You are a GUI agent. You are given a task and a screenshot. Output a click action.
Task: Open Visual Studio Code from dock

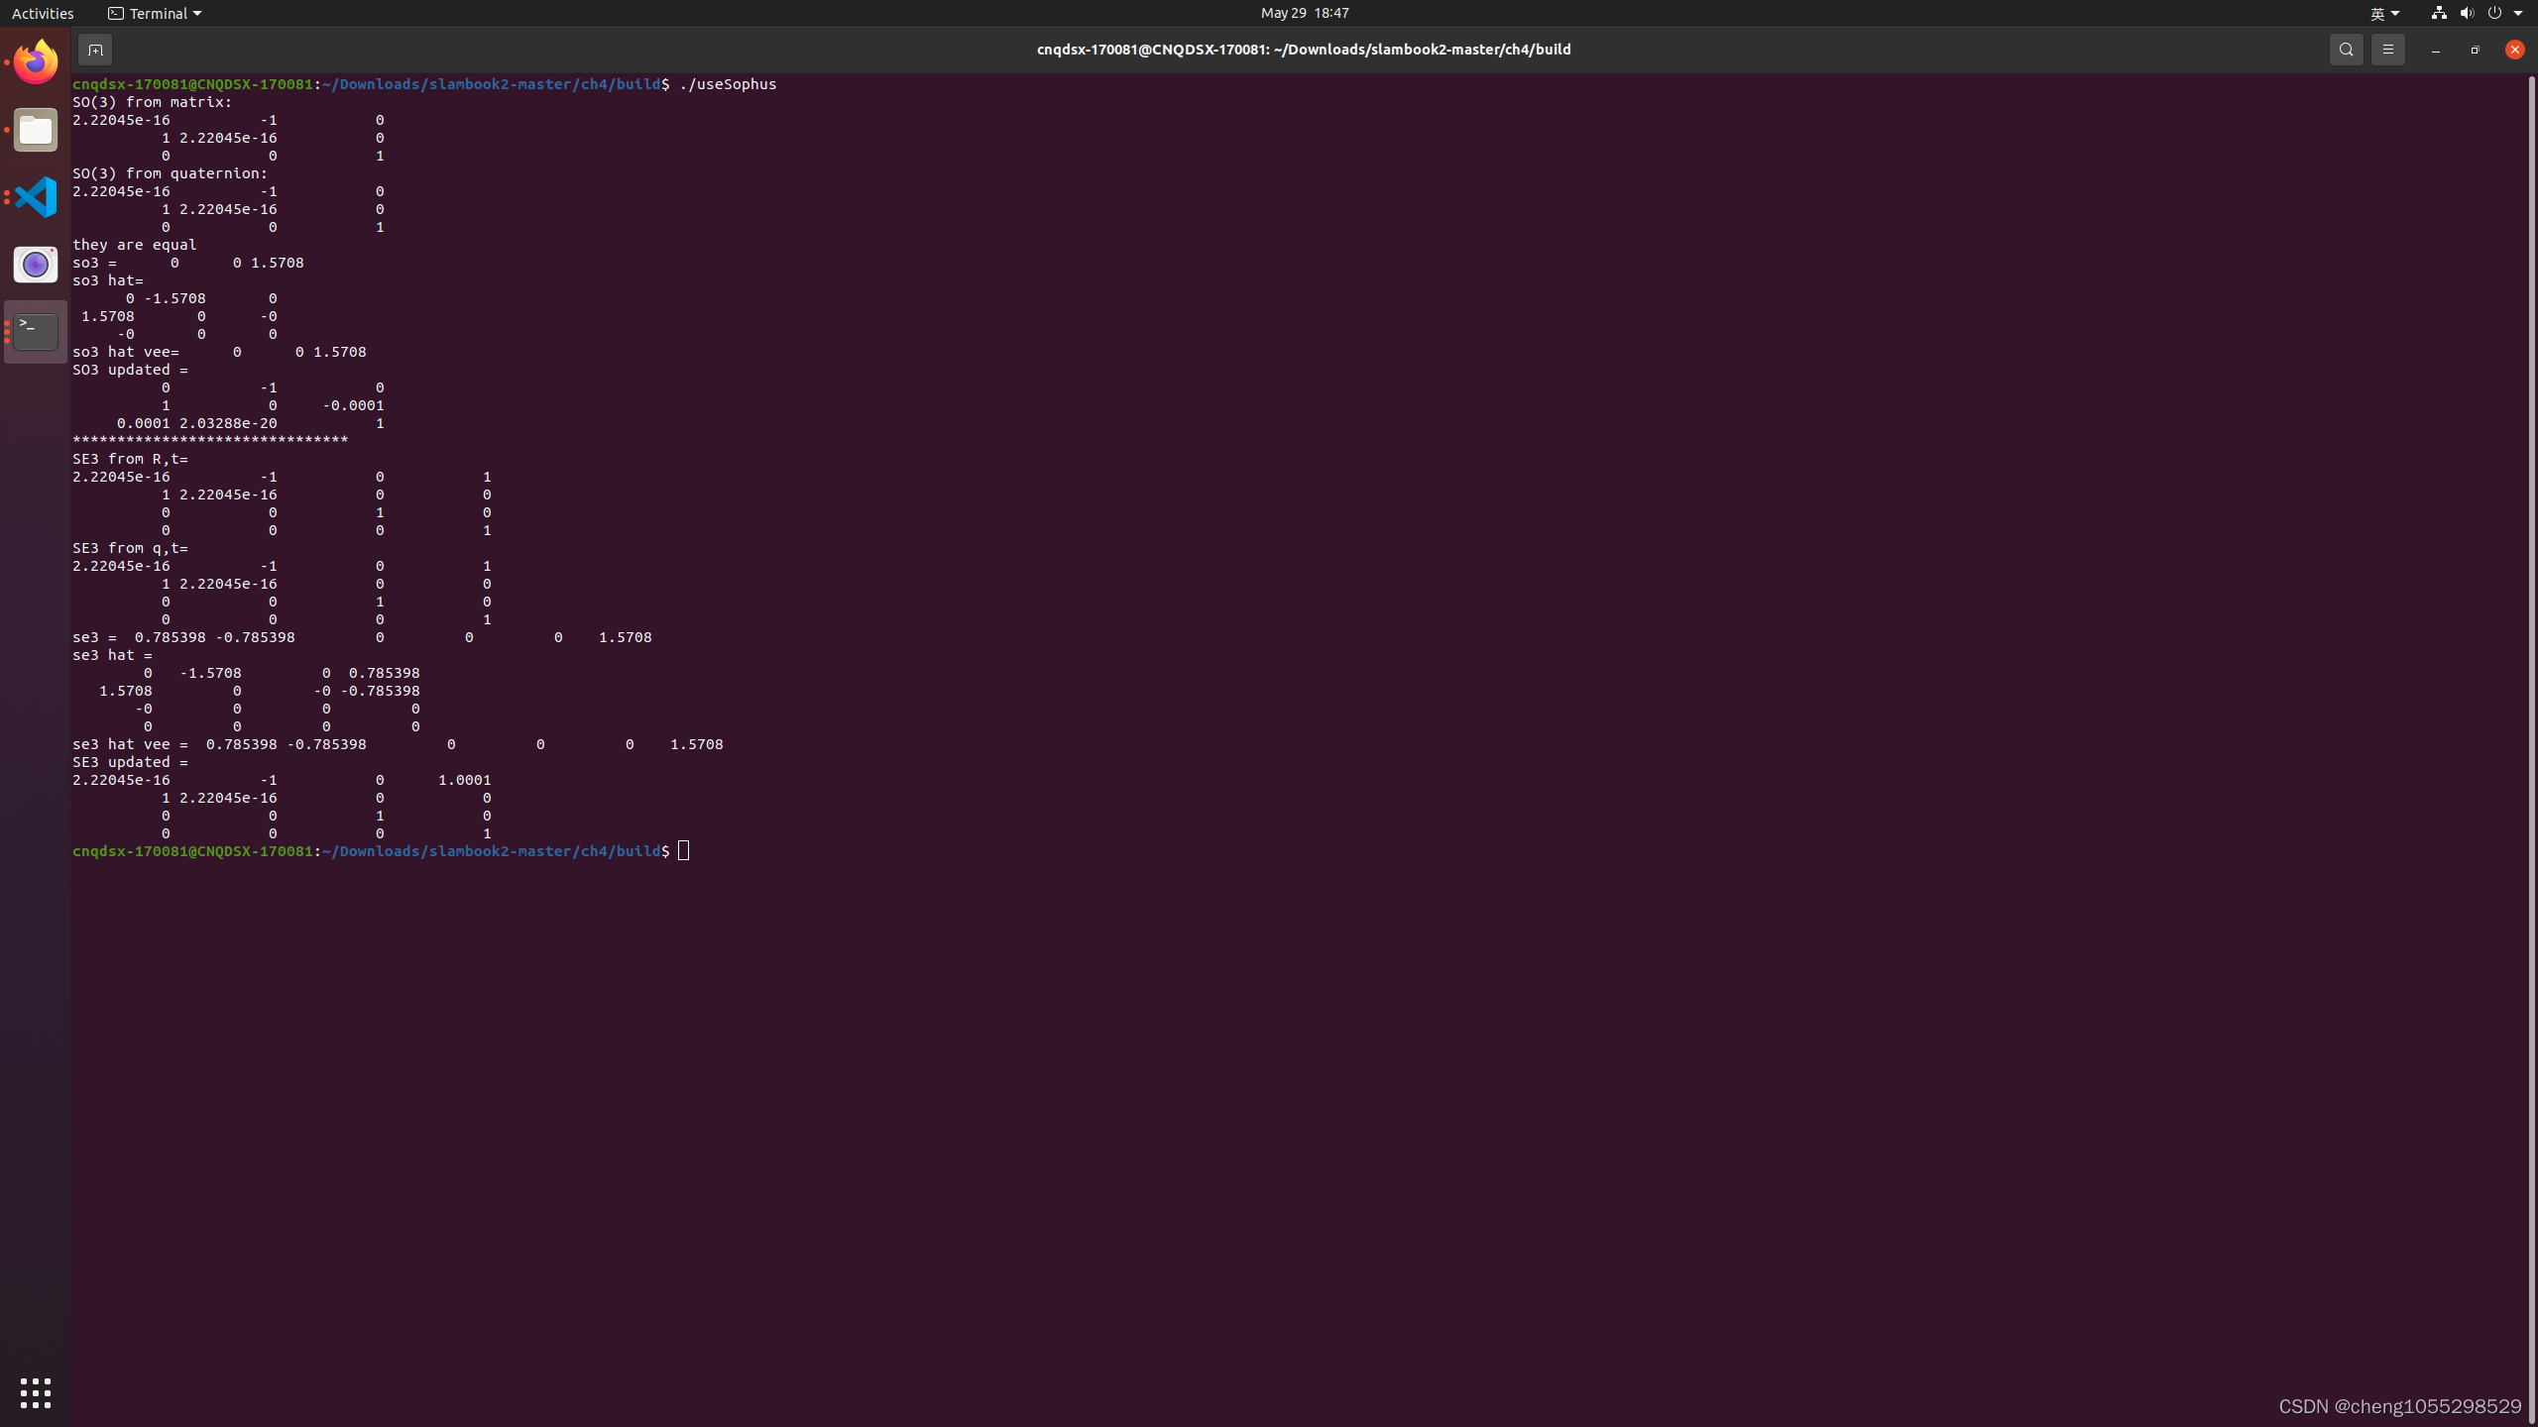click(36, 197)
